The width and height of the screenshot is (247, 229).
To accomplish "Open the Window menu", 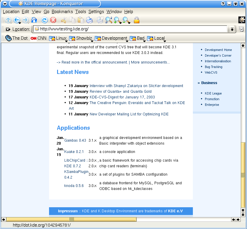I will (x=114, y=12).
